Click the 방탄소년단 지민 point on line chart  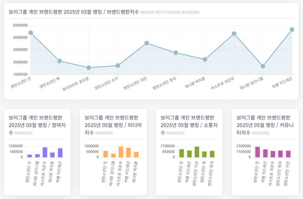point(147,43)
